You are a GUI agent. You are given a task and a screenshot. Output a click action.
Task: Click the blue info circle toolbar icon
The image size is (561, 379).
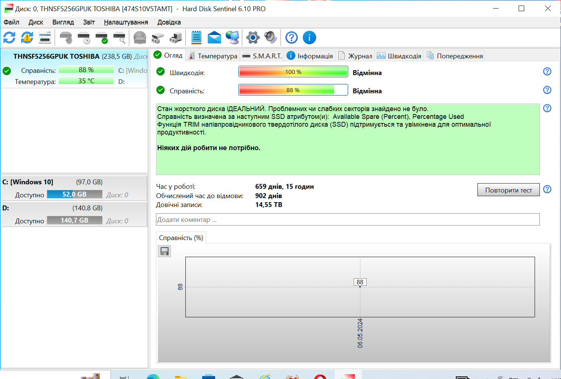coord(309,38)
